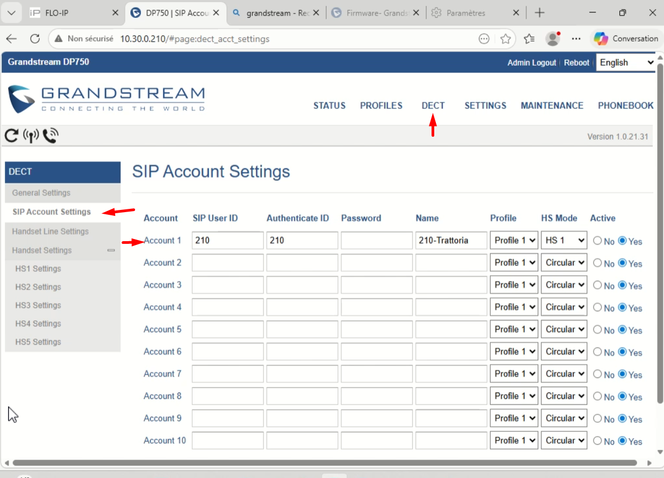
Task: Open HS3 Settings in sidebar
Action: tap(38, 305)
